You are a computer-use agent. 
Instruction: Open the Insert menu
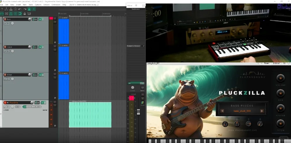coord(19,5)
